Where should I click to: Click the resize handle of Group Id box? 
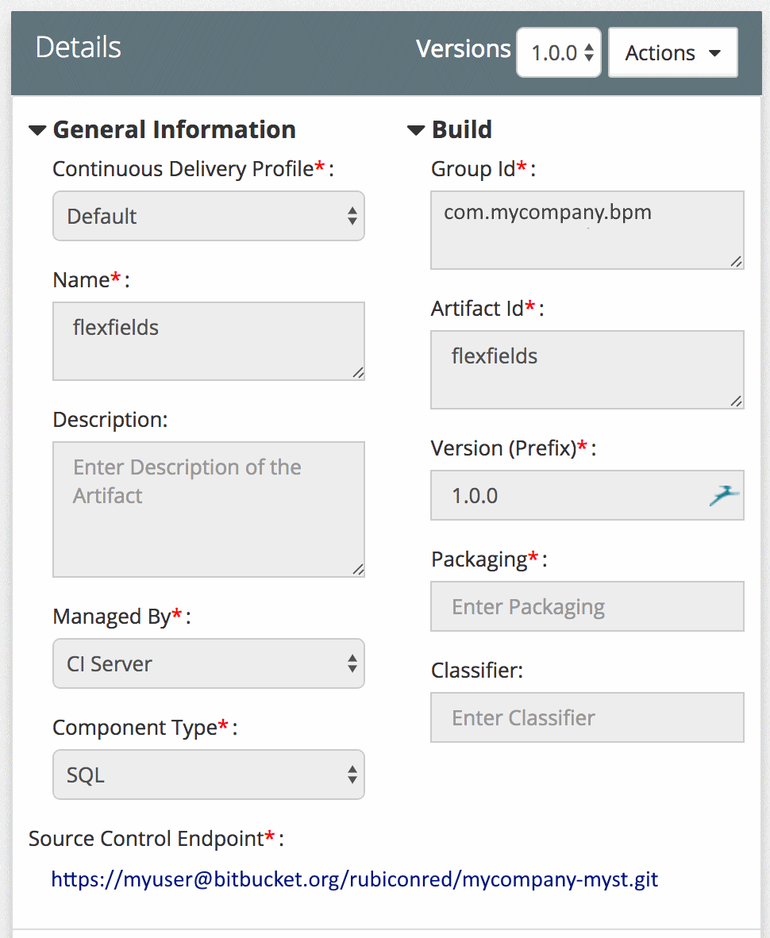pos(737,262)
